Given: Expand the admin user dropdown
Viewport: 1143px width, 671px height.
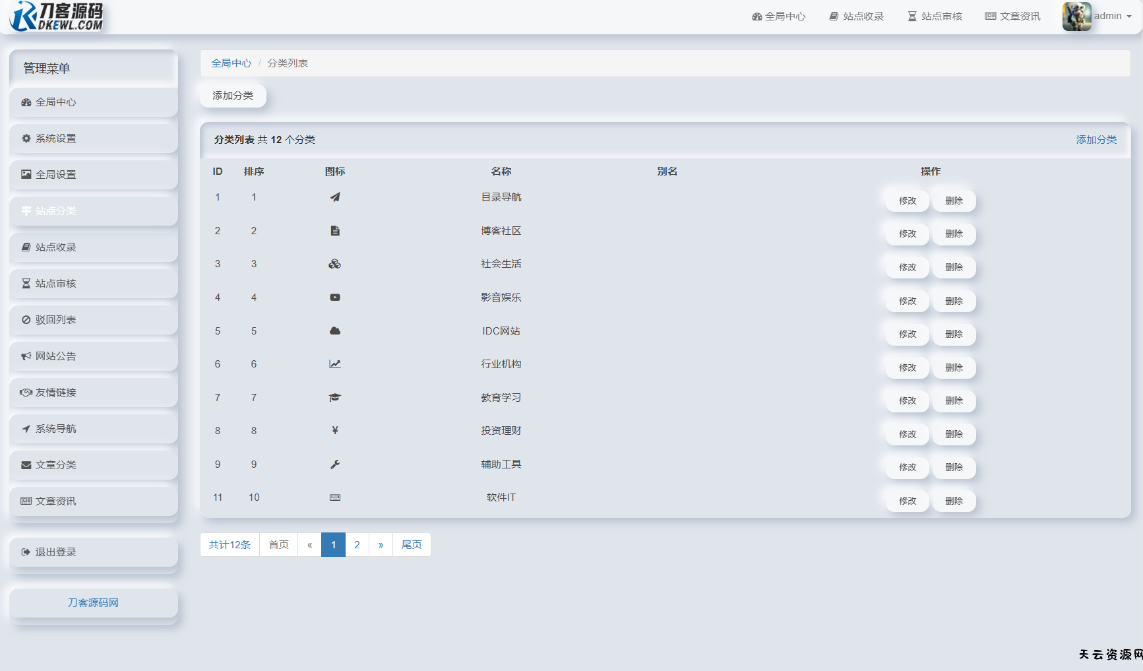Looking at the screenshot, I should click(1113, 16).
